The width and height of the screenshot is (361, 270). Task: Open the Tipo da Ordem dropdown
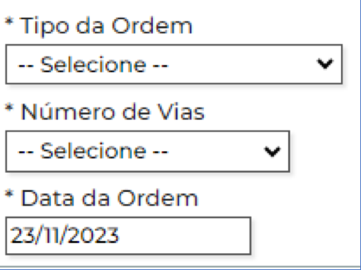click(x=174, y=64)
